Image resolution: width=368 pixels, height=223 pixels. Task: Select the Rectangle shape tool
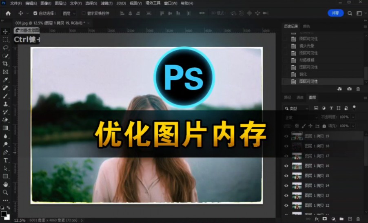tap(5, 177)
